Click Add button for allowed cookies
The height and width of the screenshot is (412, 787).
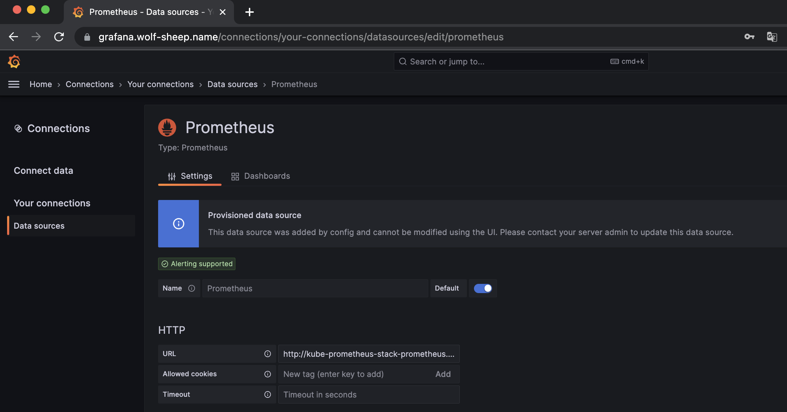pos(443,374)
